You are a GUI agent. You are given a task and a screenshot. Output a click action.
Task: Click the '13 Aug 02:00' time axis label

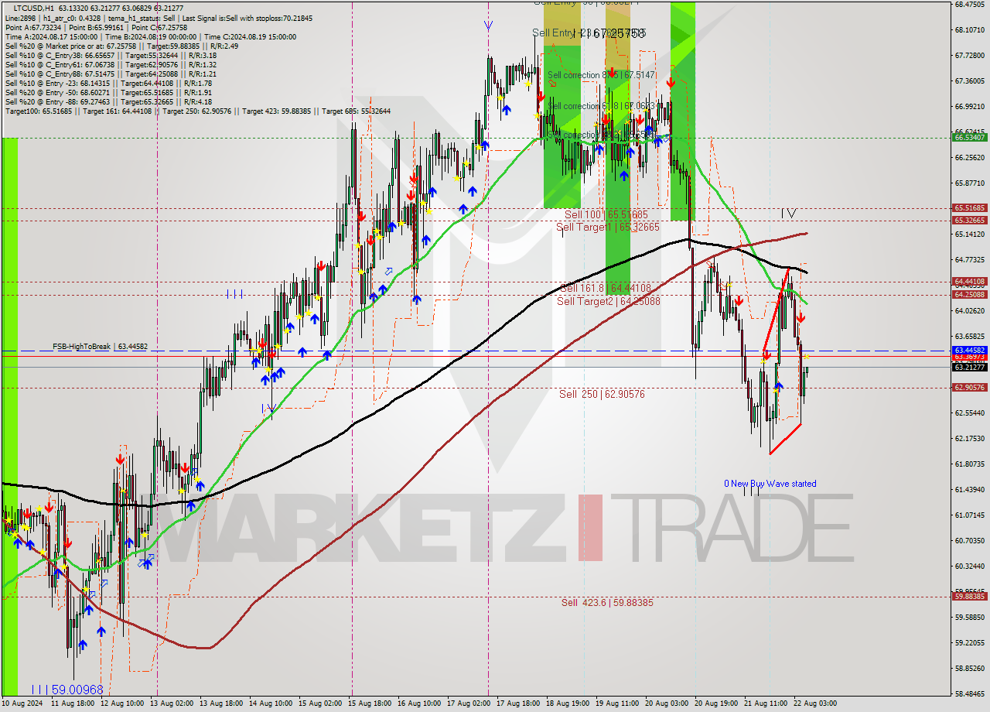pos(172,703)
